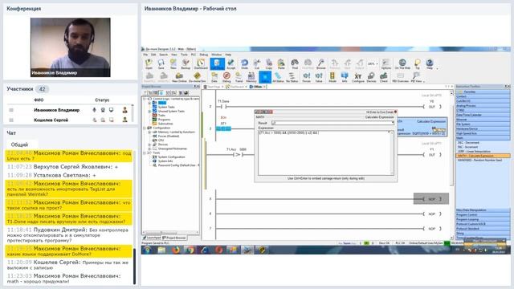Expand the Configuration tree node
514x289 pixels.
coord(145,128)
